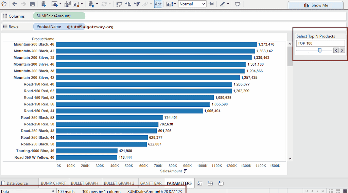Click the Save disk icon
This screenshot has height=193, width=348.
32,4
